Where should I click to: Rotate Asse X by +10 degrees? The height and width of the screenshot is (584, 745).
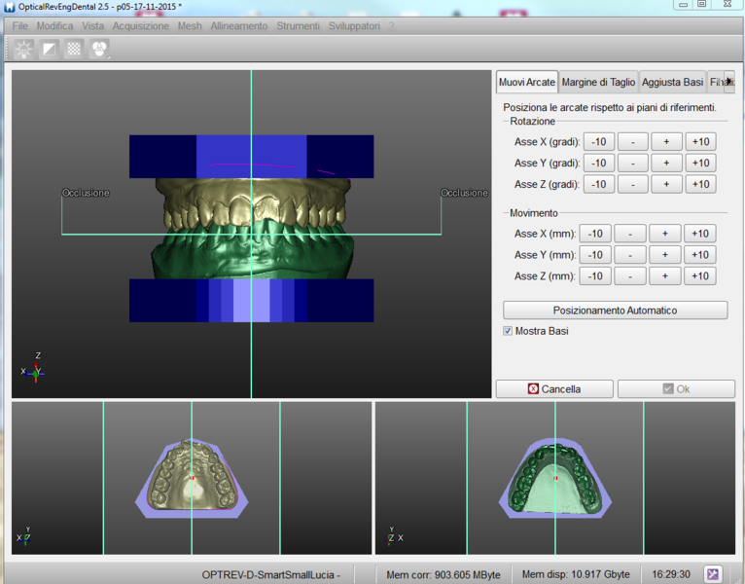699,142
